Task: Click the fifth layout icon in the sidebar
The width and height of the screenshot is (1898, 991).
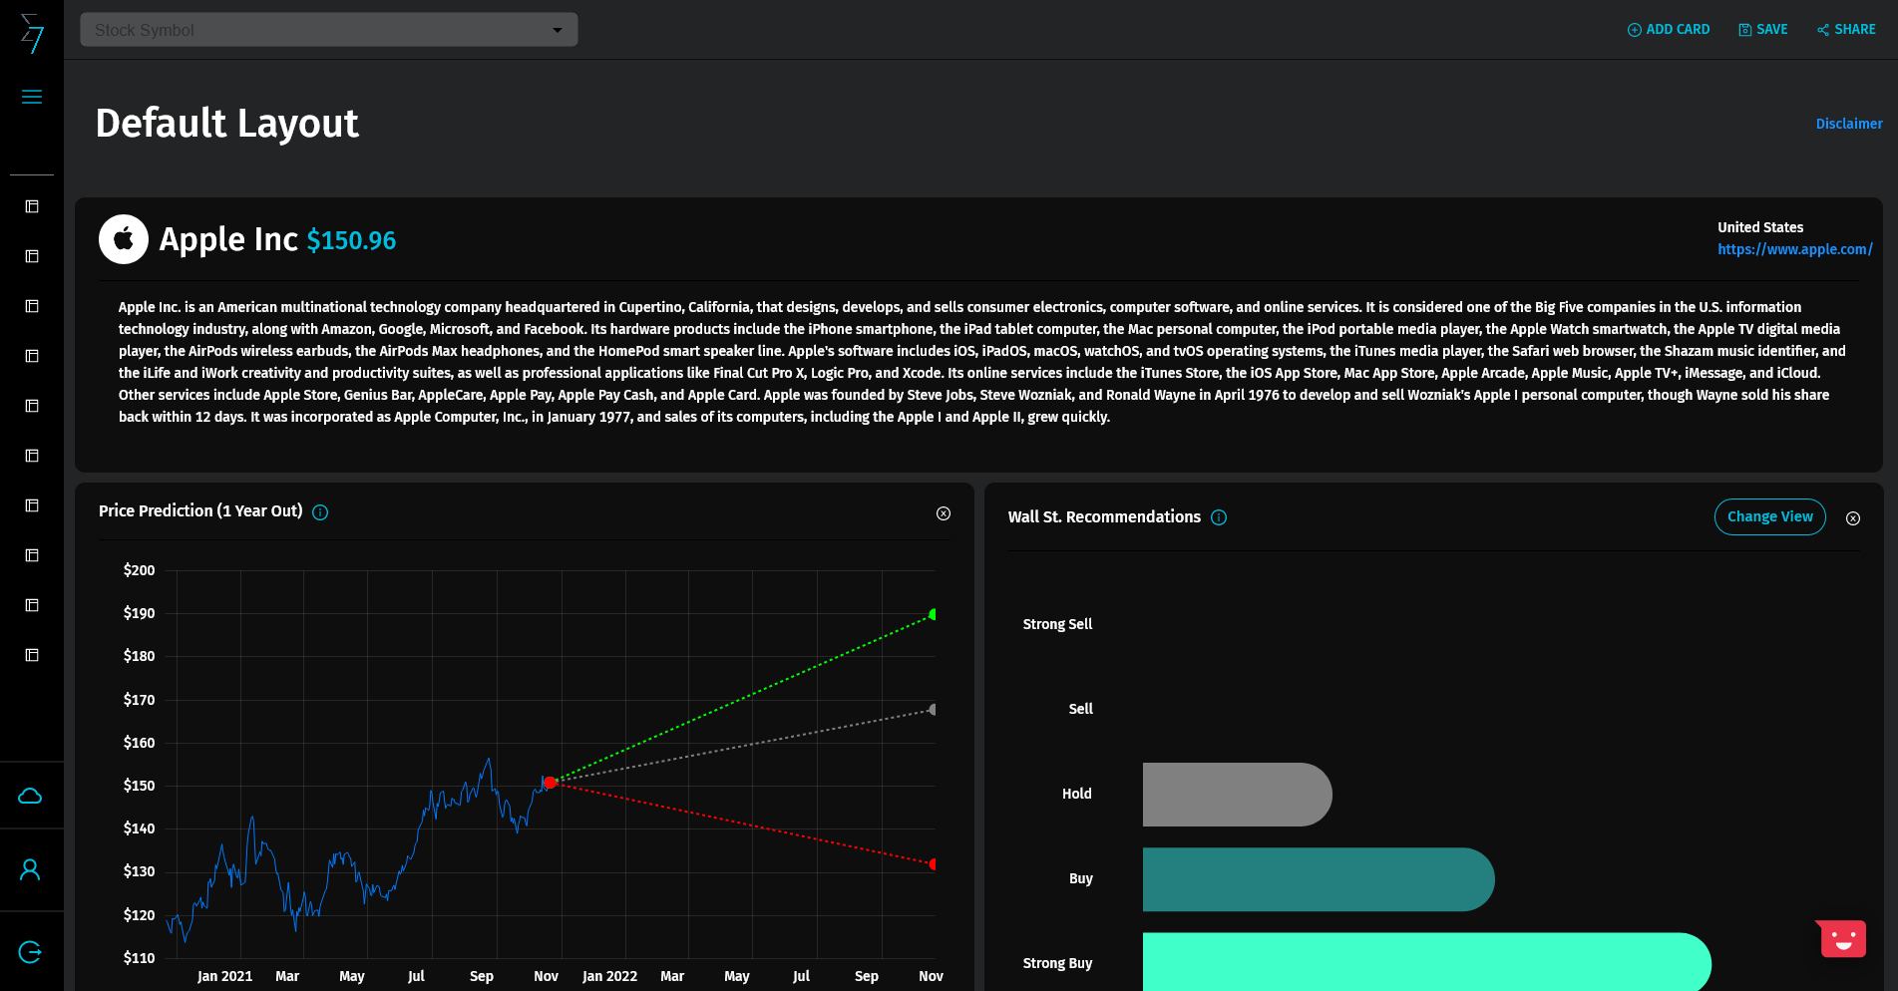Action: 32,406
